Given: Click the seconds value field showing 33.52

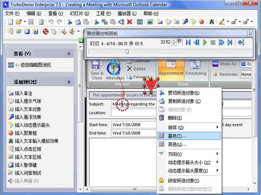Looking at the screenshot, I should pyautogui.click(x=165, y=42).
